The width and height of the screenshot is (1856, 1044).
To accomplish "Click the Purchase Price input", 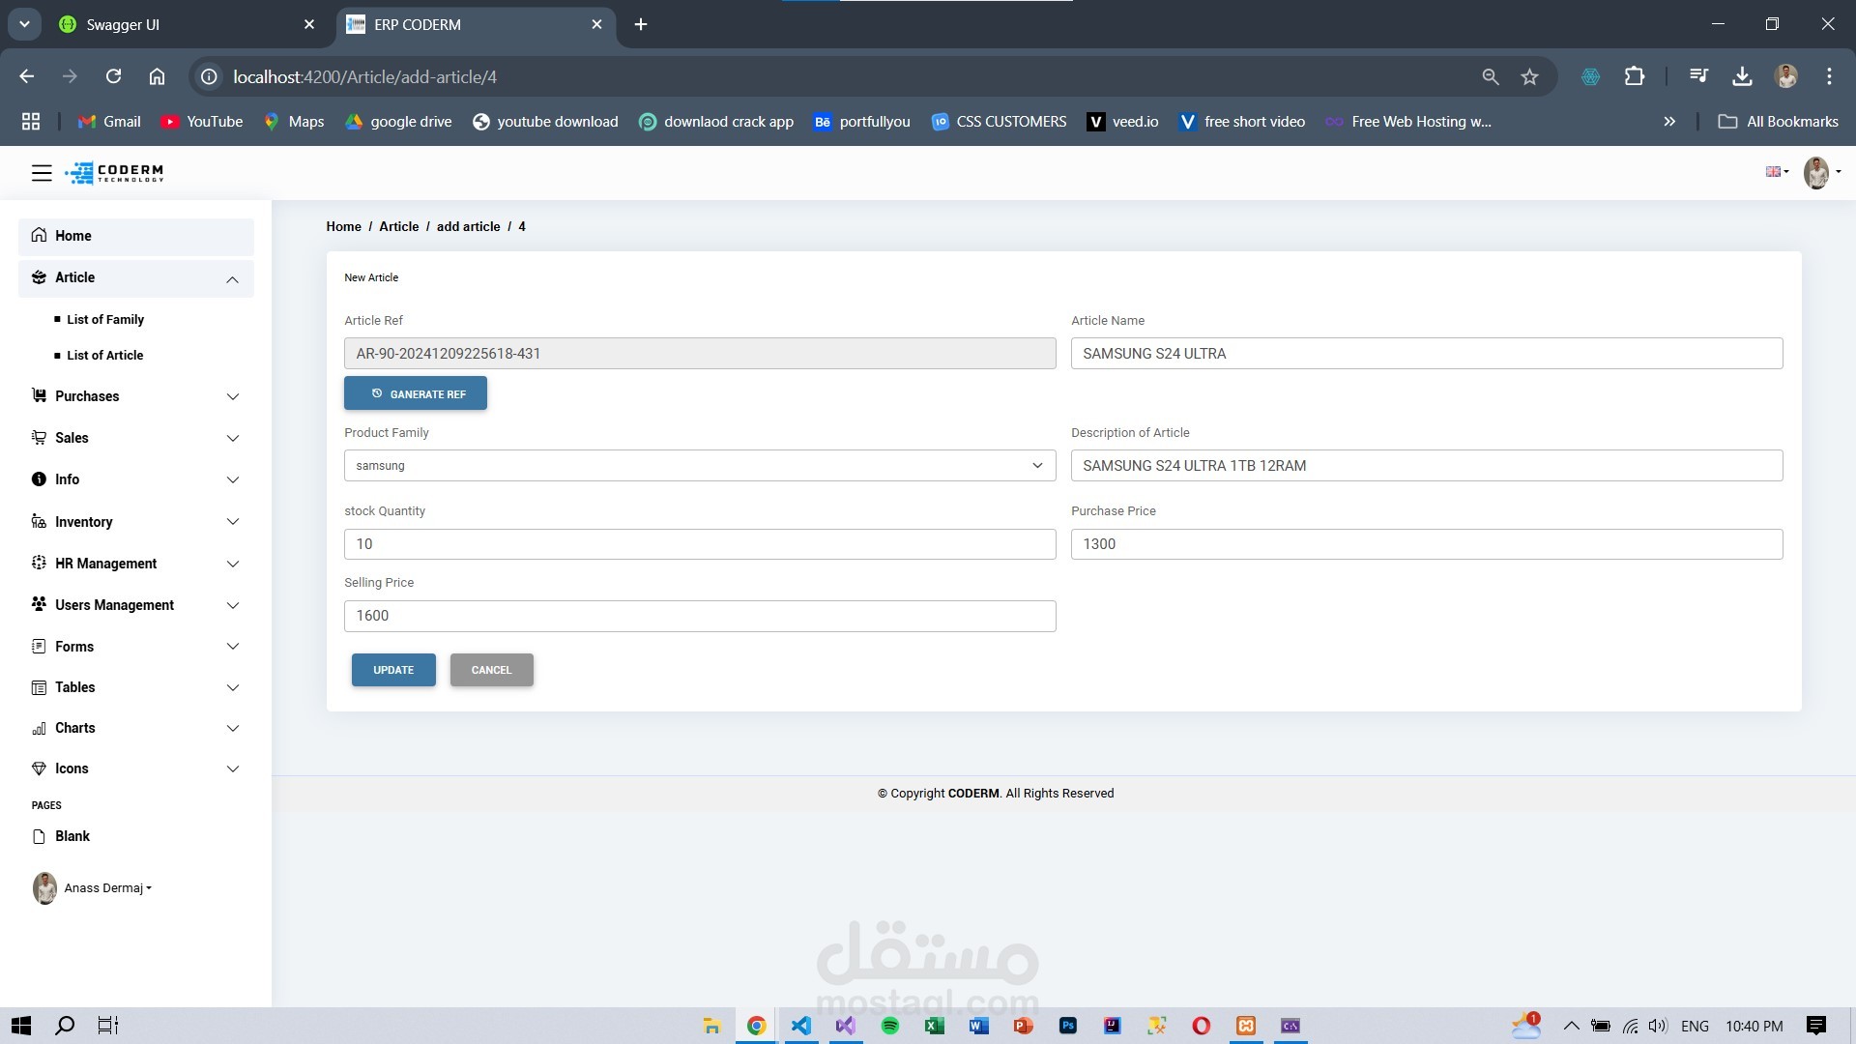I will click(1427, 544).
